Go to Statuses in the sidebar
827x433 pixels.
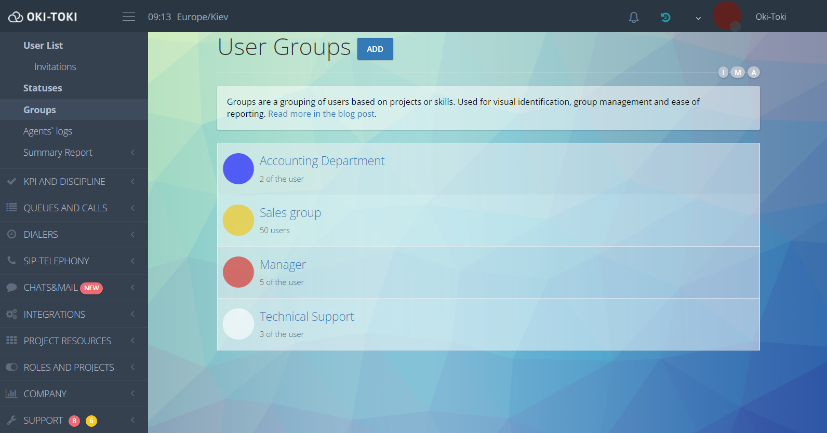[x=43, y=88]
